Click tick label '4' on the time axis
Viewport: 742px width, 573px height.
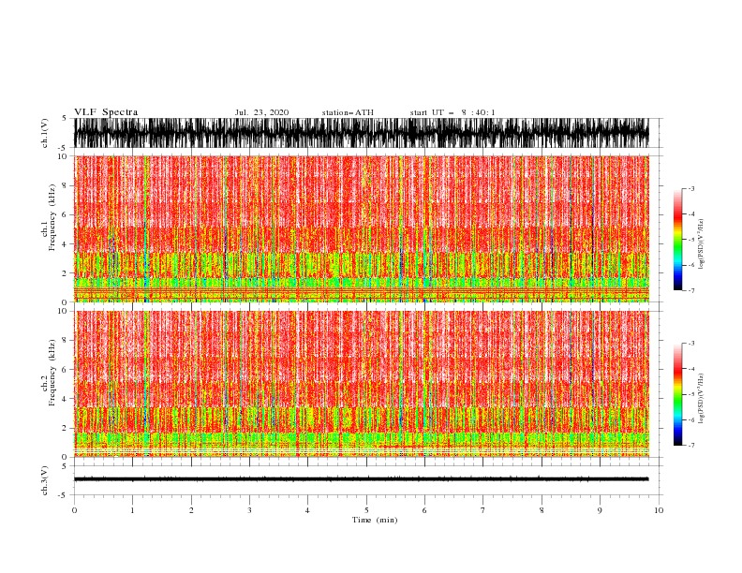point(307,510)
